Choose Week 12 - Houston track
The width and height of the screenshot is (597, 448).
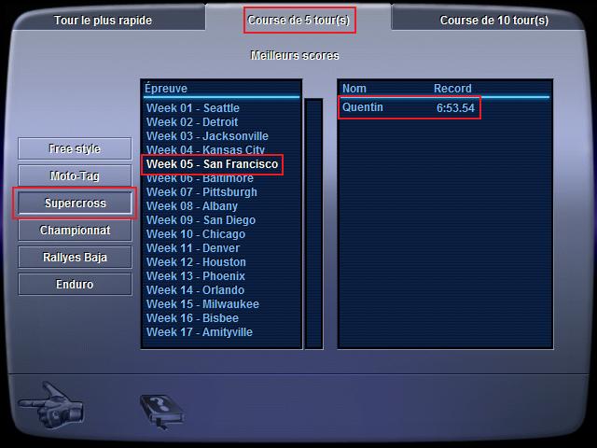click(196, 262)
